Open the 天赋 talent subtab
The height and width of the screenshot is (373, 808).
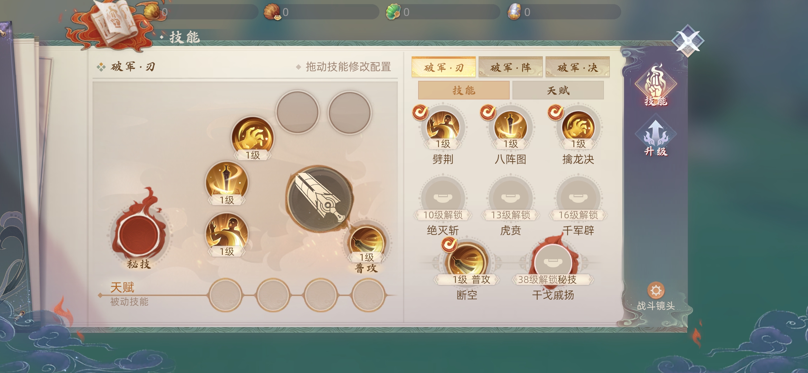[558, 90]
